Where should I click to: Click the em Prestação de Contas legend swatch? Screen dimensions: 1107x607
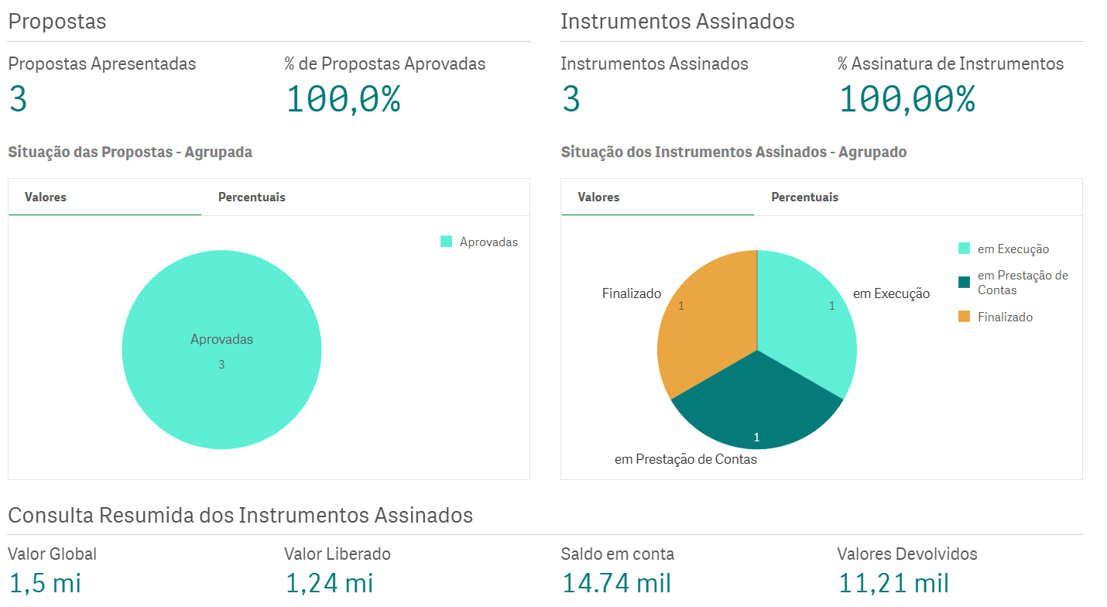[x=964, y=283]
